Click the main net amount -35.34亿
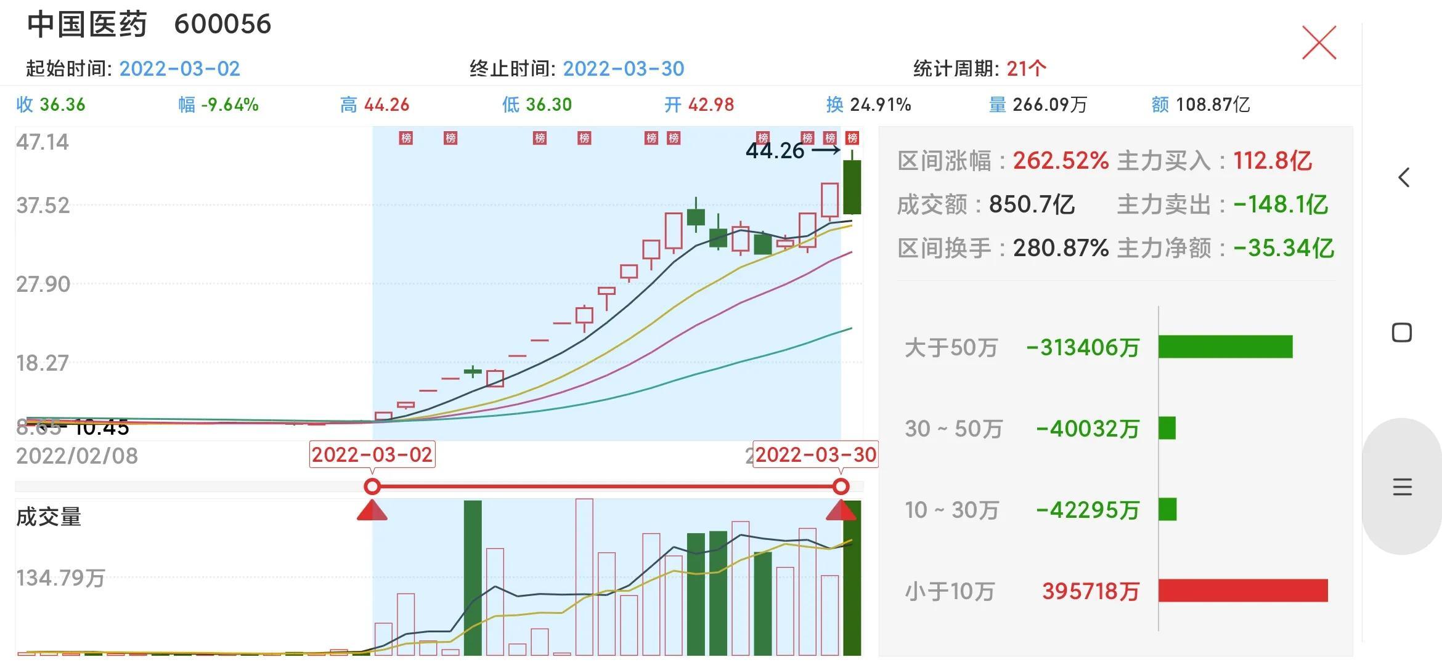 [x=1284, y=248]
